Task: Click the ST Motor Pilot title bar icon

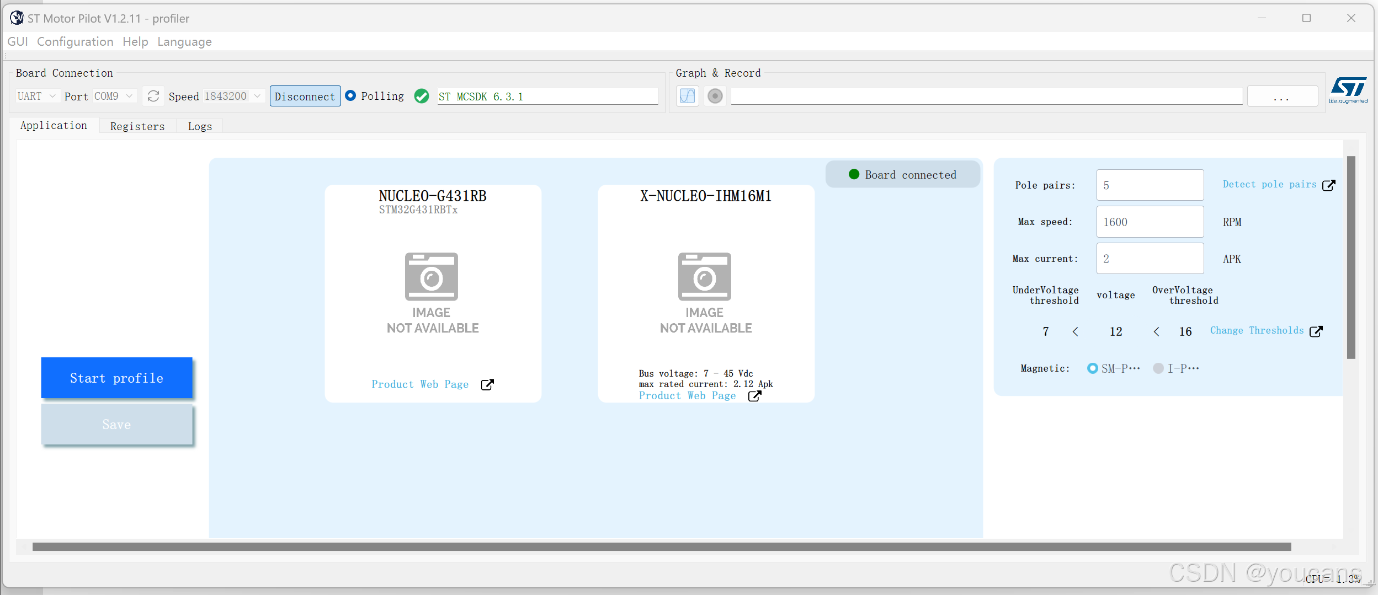Action: (x=17, y=18)
